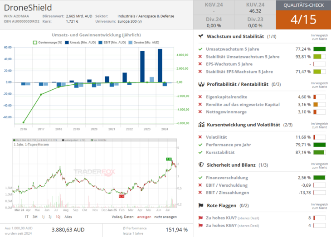The image size is (331, 237).
Task: Click the red flag icon for Zu hohes KGV
Action: coord(200,225)
